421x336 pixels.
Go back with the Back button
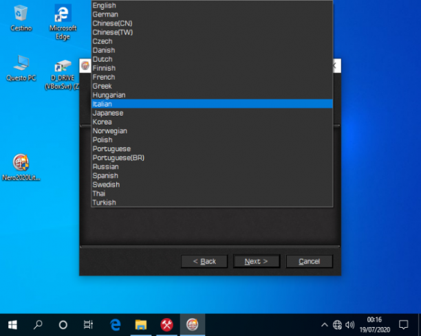pos(204,261)
